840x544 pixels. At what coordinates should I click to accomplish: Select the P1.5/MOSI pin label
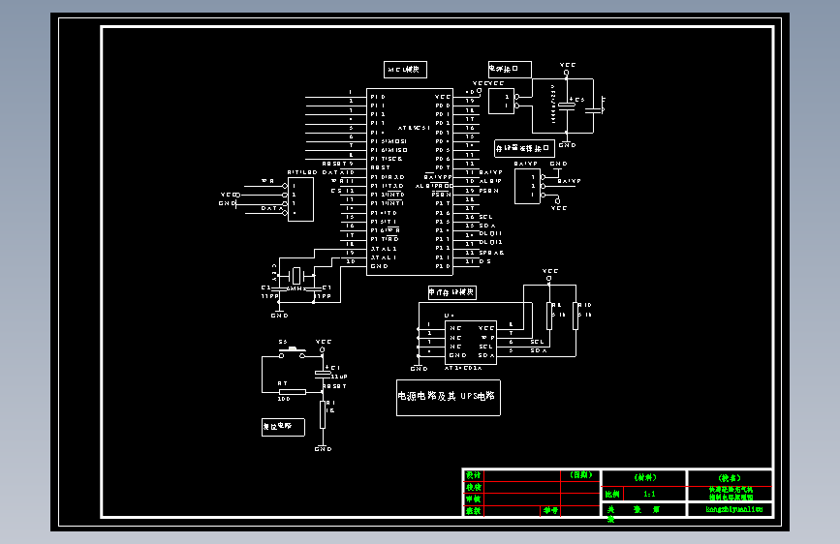point(389,141)
